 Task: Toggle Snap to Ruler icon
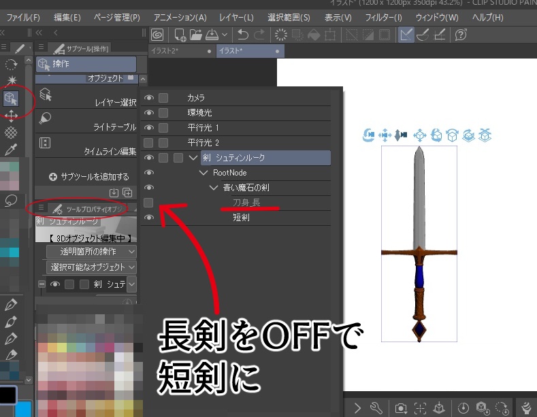coord(406,35)
